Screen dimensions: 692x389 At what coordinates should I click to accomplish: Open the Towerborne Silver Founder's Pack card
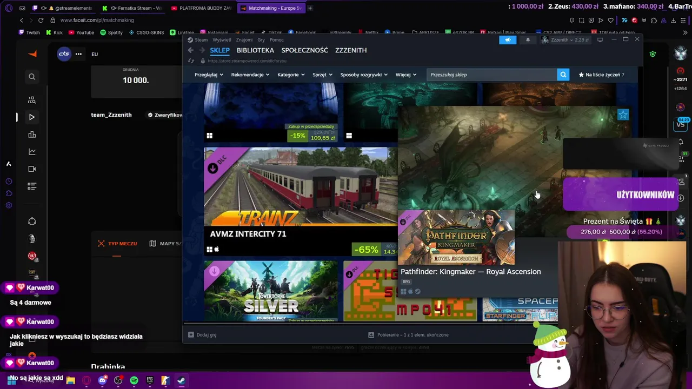271,291
